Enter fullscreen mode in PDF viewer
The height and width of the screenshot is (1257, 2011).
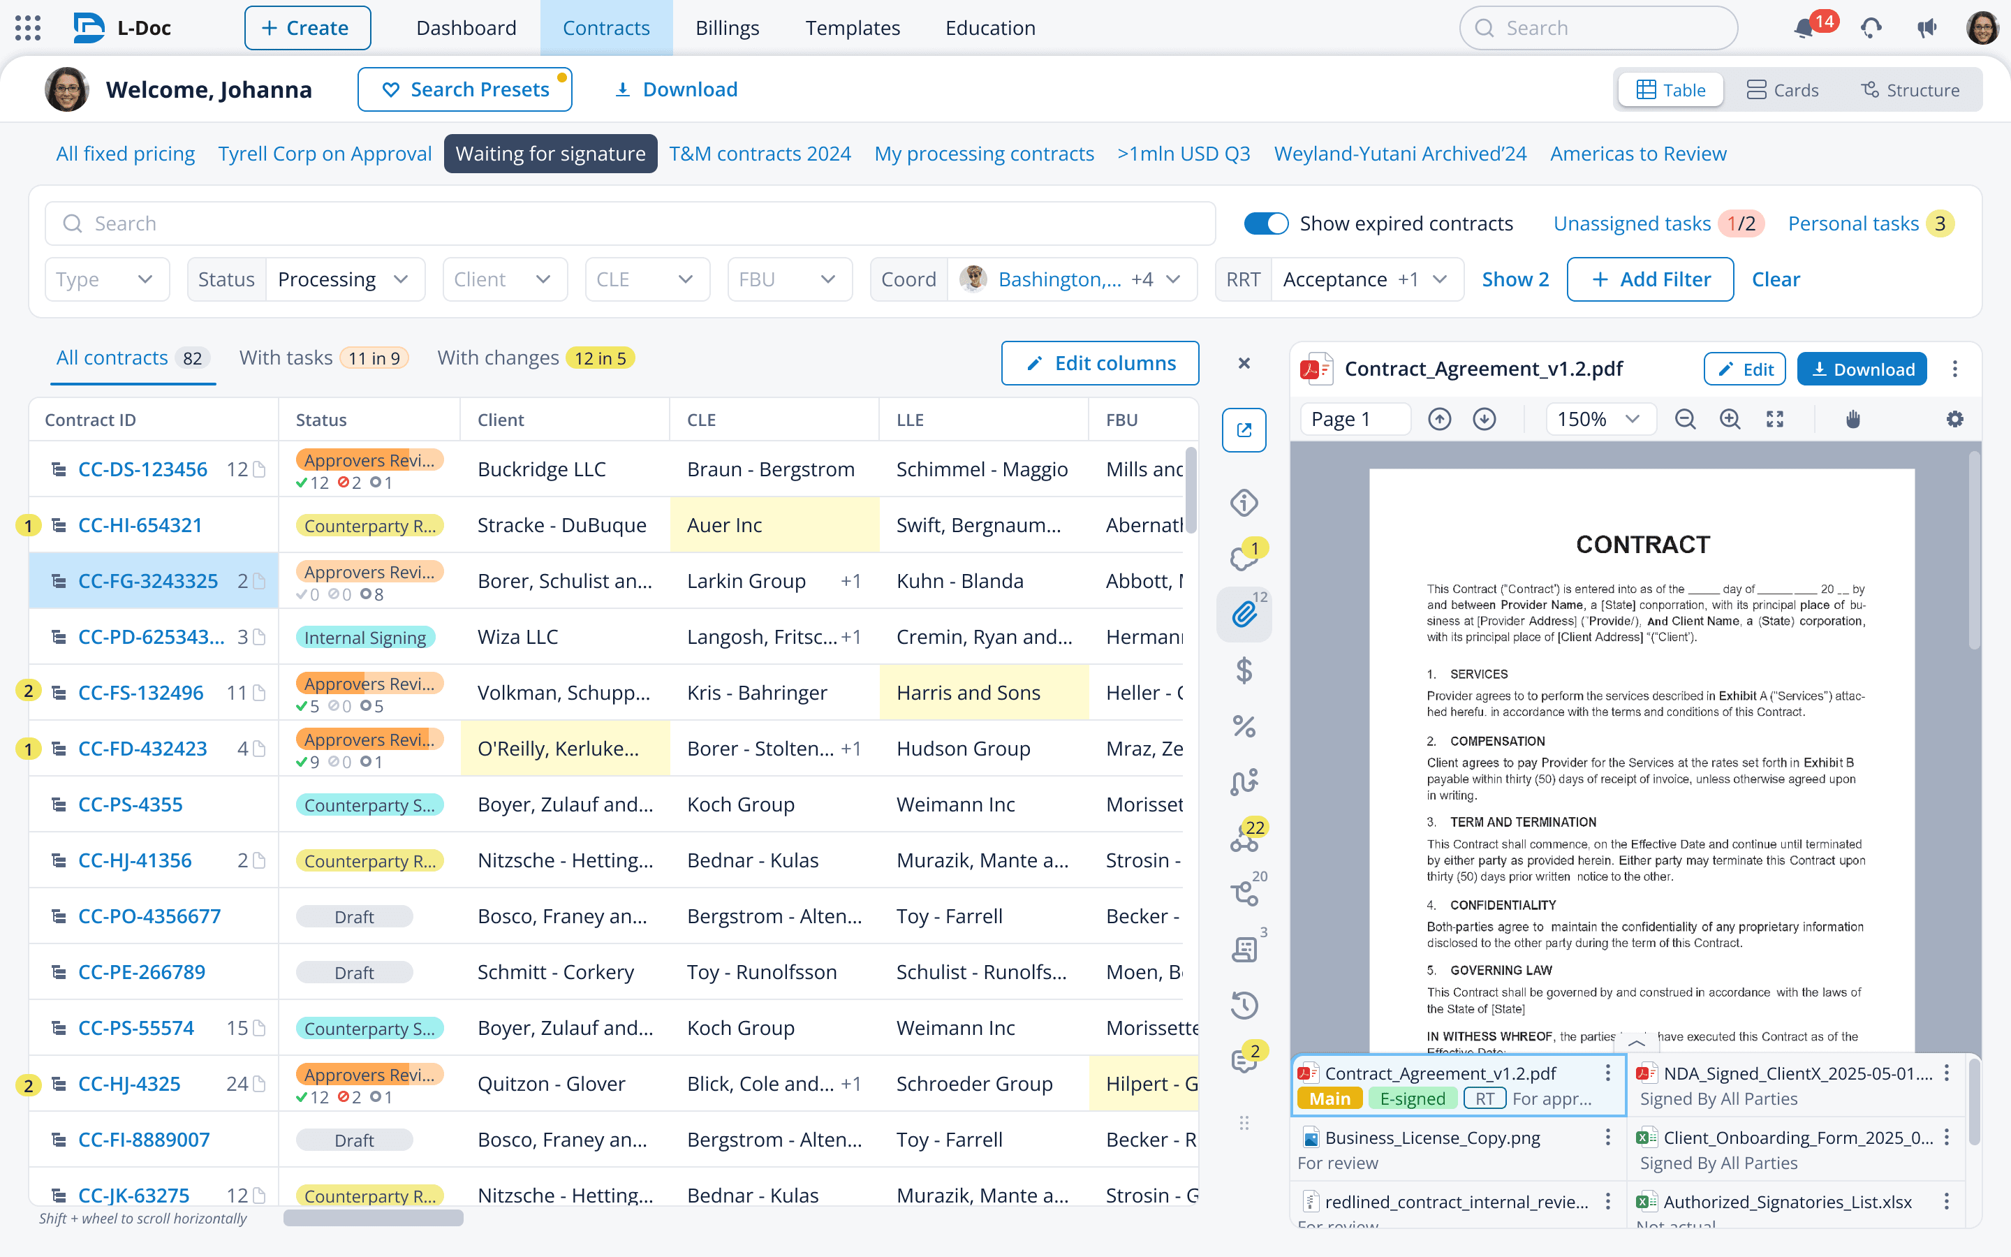[x=1774, y=419]
